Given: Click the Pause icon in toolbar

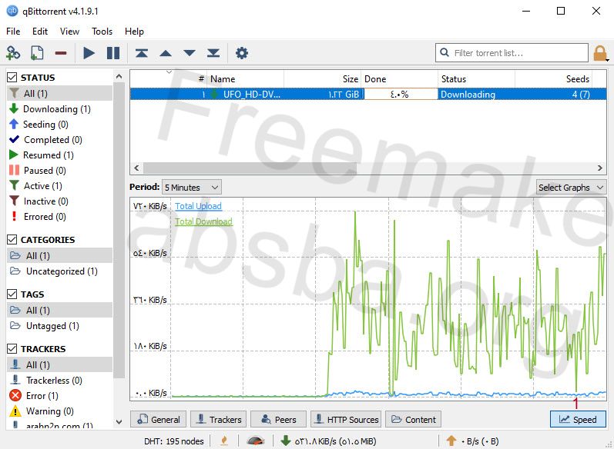Looking at the screenshot, I should (113, 53).
